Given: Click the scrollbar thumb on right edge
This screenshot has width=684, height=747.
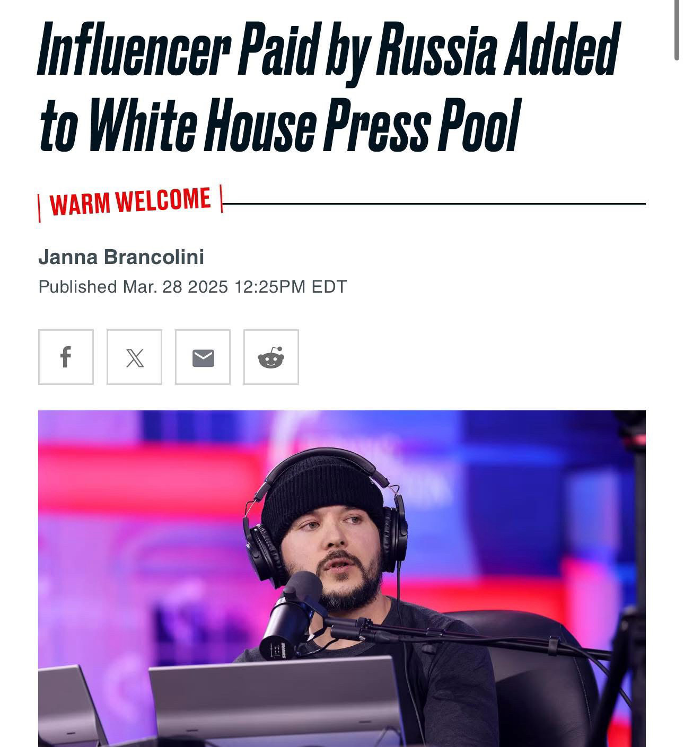Looking at the screenshot, I should click(x=677, y=30).
